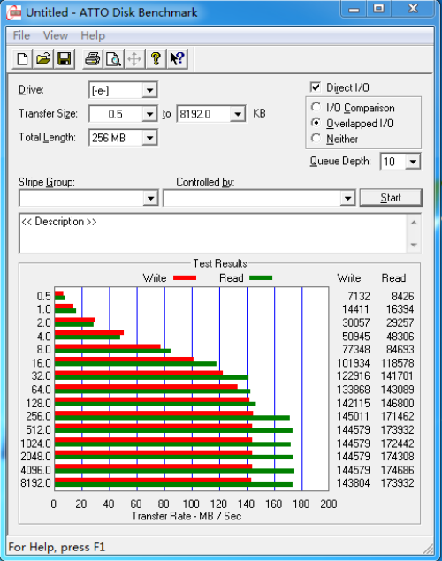
Task: Open the File menu
Action: click(21, 35)
